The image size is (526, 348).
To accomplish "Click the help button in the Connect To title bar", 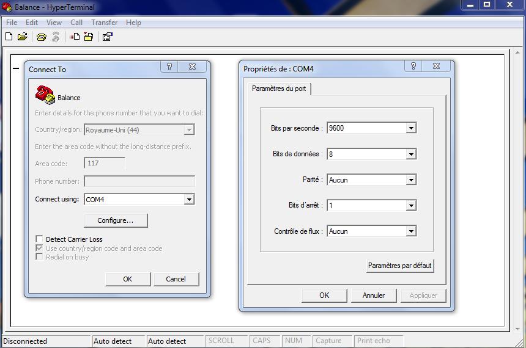I will pyautogui.click(x=169, y=67).
